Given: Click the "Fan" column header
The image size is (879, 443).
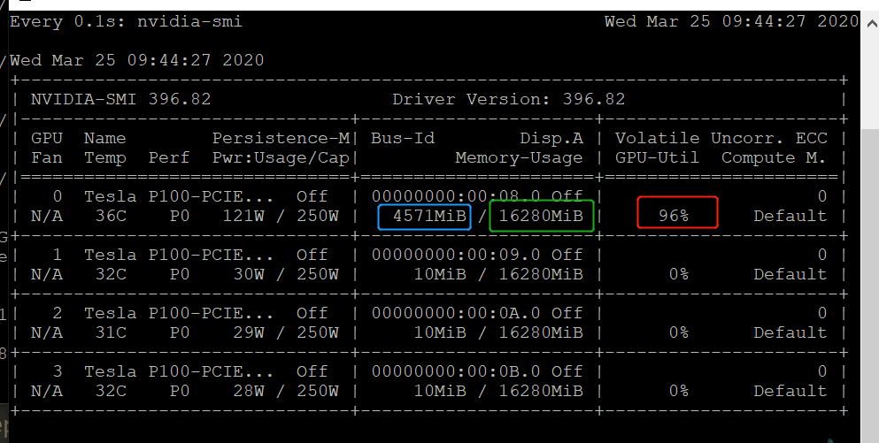Looking at the screenshot, I should (47, 158).
